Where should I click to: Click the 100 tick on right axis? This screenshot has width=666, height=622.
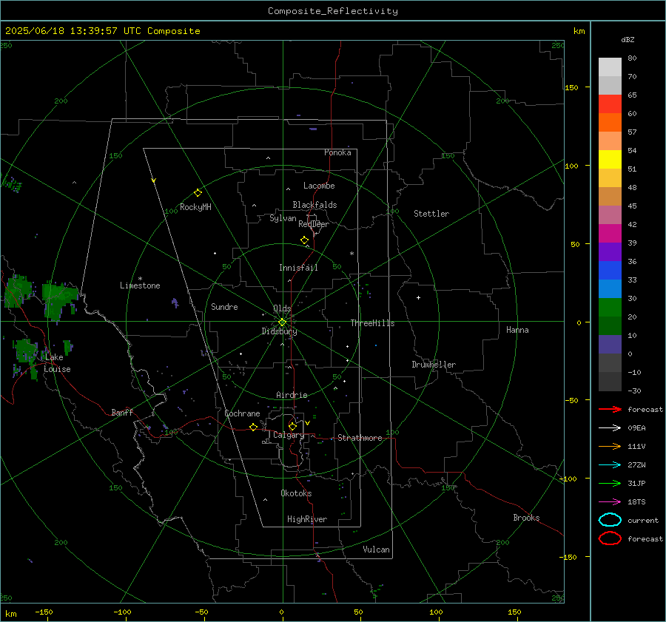click(572, 166)
